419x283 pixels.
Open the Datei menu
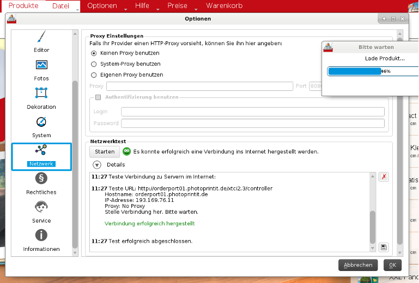[x=61, y=6]
